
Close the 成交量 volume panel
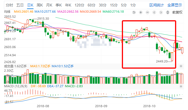click(181, 66)
